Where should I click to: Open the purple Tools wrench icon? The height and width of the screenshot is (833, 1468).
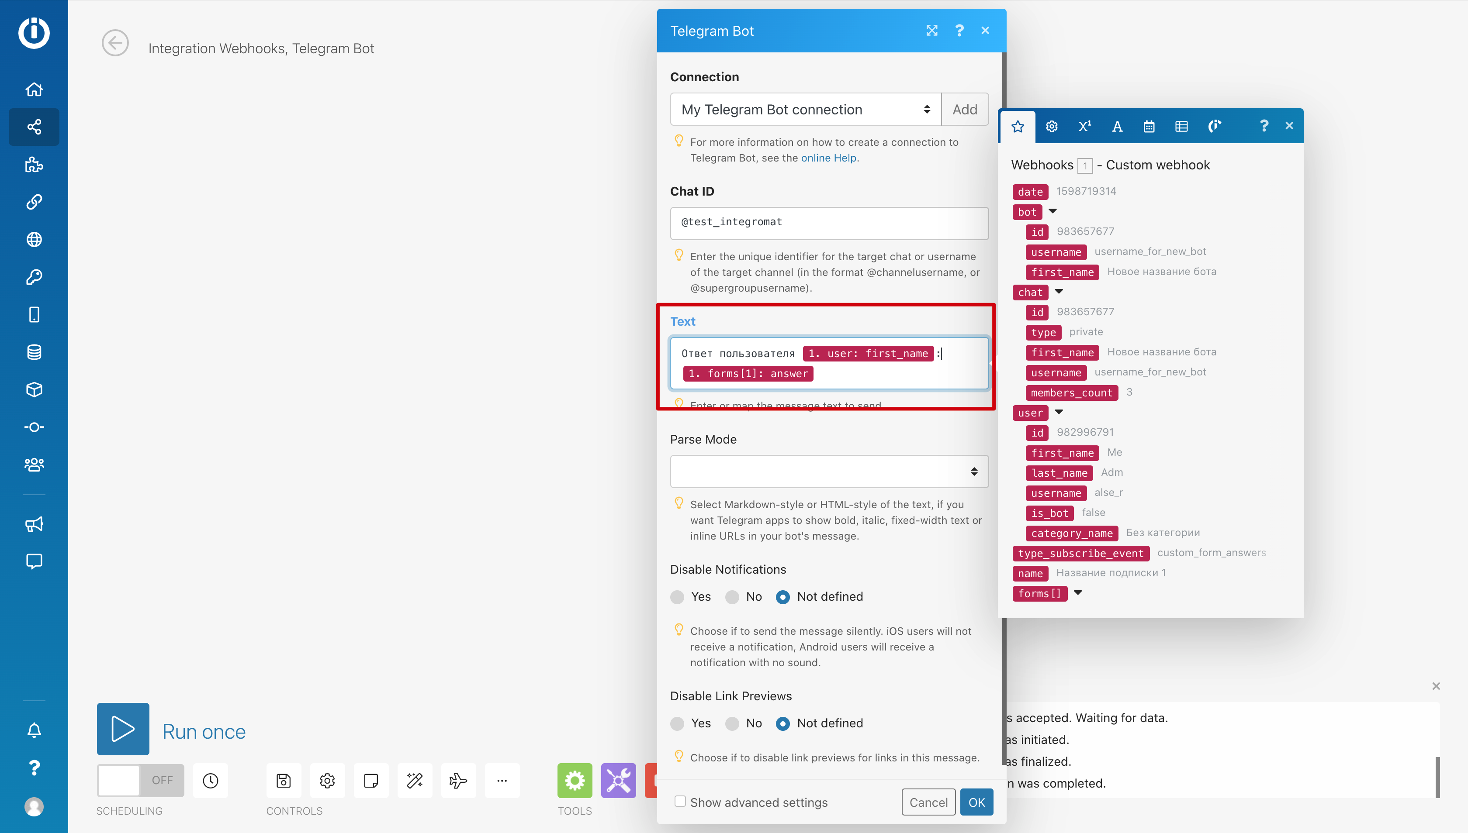[x=618, y=780]
